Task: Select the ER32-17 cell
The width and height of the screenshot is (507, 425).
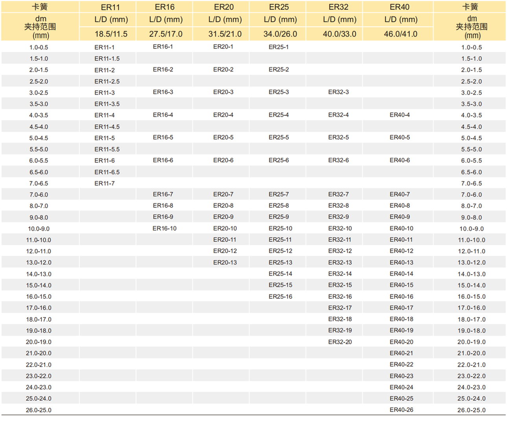Action: [340, 308]
